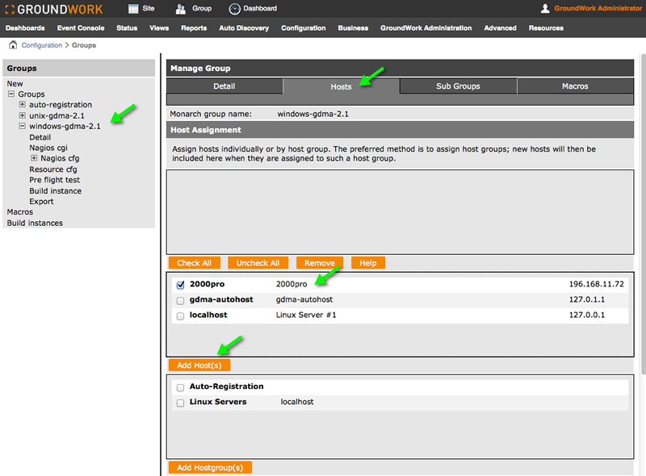
Task: Open the Advanced menu
Action: (500, 28)
